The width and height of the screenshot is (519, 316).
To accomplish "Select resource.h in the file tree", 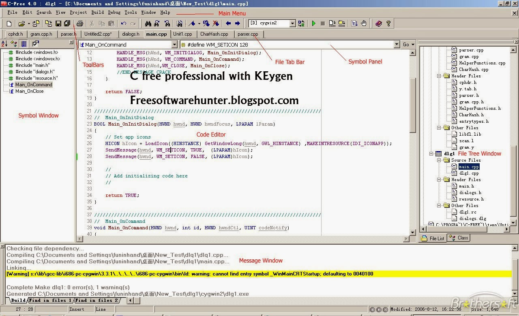I will coord(471,199).
